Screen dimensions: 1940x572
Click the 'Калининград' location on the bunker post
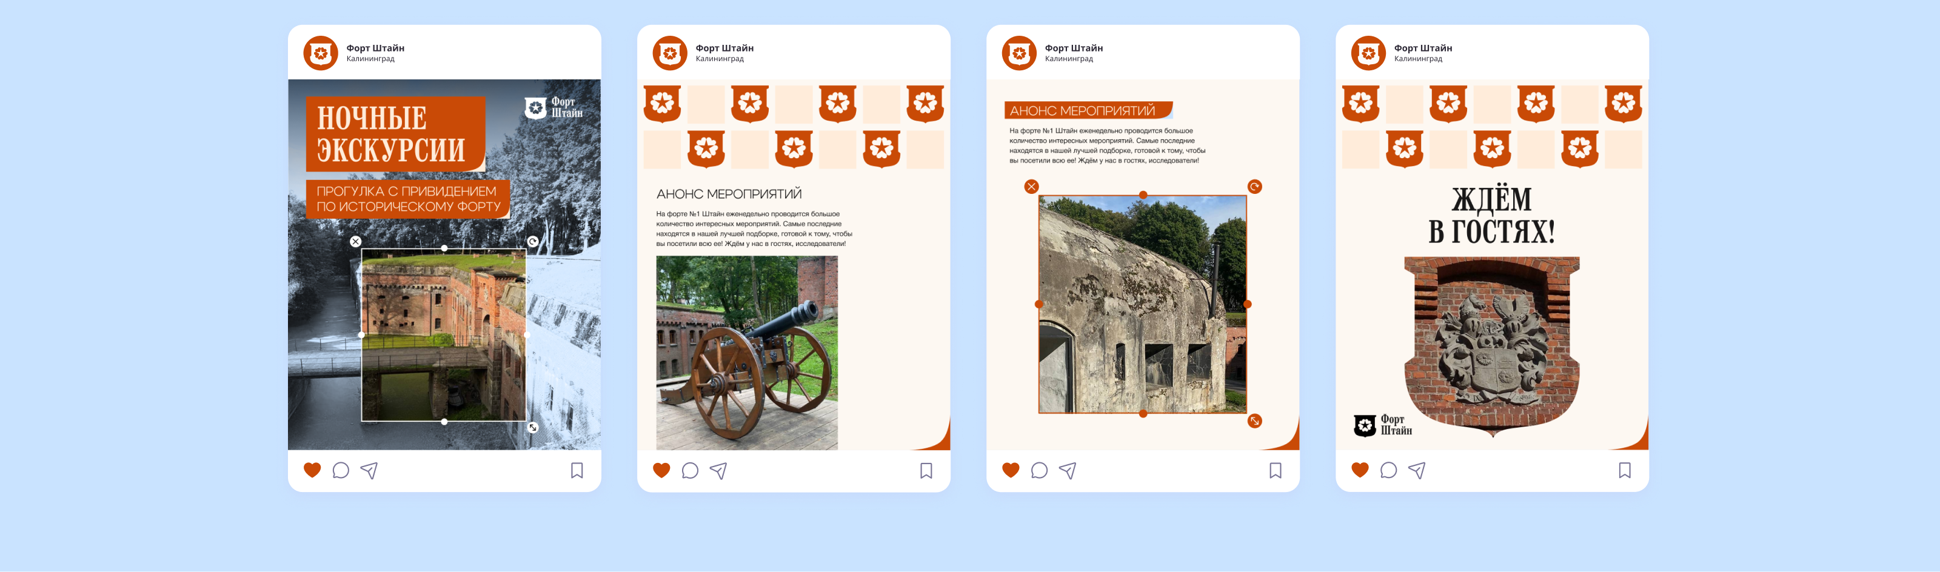point(1068,59)
